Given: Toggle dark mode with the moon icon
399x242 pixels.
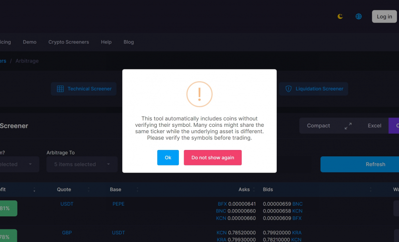Looking at the screenshot, I should tap(340, 16).
